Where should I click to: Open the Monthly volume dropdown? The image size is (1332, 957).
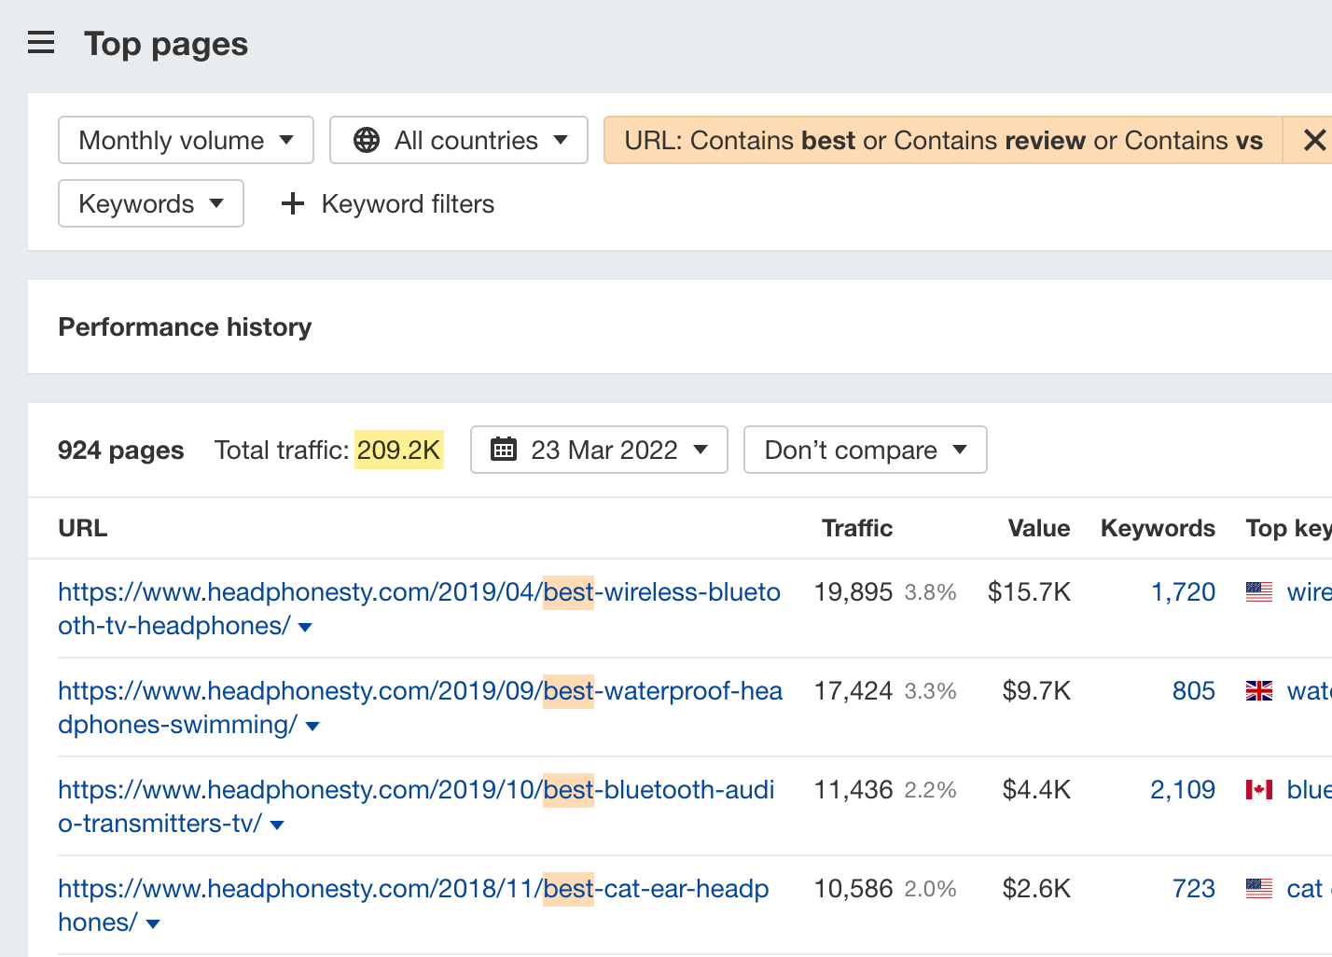click(185, 139)
